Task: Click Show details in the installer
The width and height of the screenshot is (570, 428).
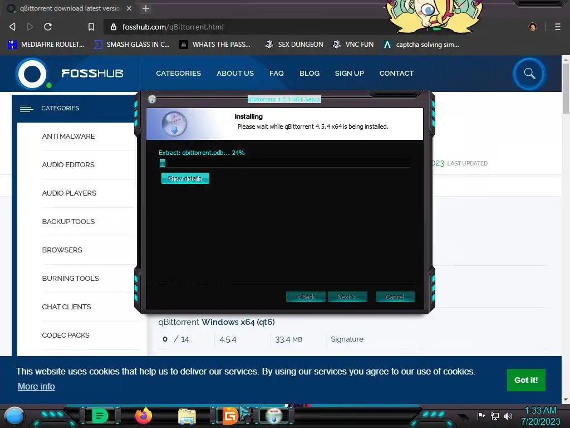Action: (x=185, y=178)
